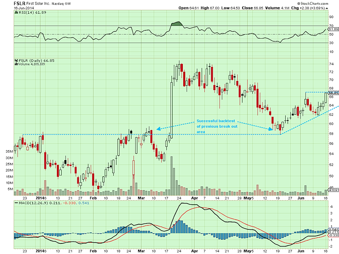339x254 pixels.
Task: Click the Close 66.85 value in the header
Action: pos(253,8)
